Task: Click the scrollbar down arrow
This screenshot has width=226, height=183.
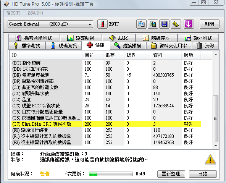Action: tap(216, 146)
